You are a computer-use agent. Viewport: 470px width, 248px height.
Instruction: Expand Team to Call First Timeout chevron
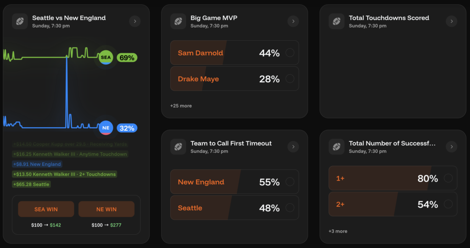point(293,146)
